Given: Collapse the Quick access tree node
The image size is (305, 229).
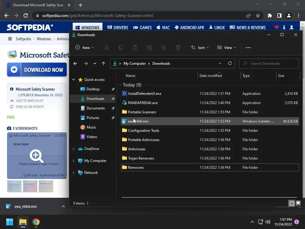Looking at the screenshot, I should coord(74,79).
